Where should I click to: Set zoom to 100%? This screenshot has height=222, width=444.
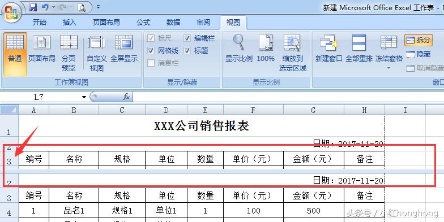[x=266, y=48]
